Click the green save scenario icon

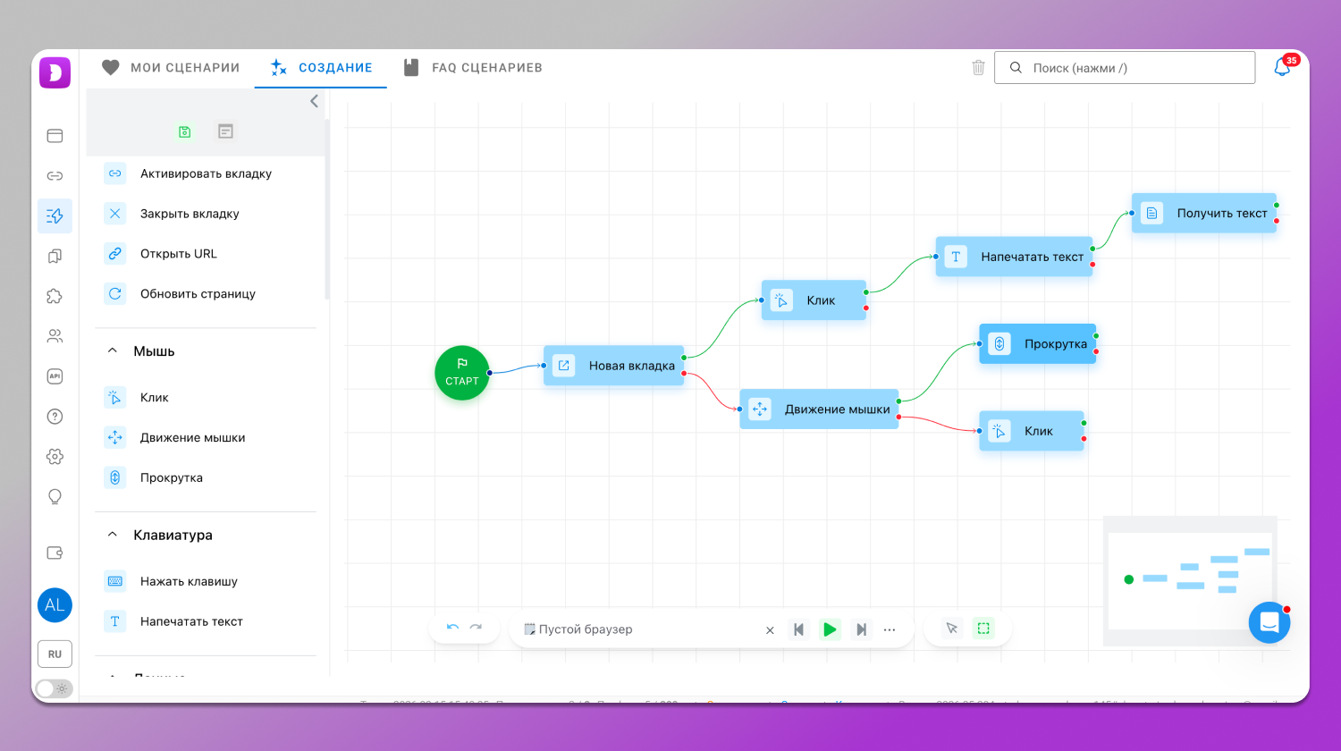185,131
